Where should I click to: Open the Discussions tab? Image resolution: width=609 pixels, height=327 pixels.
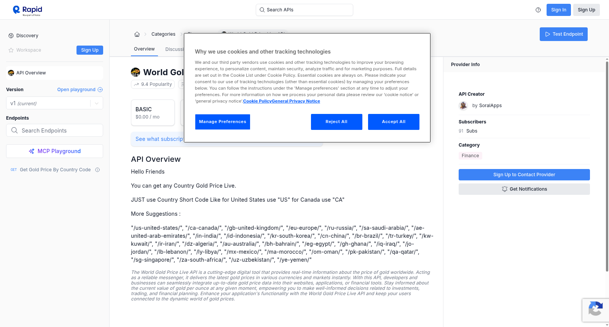(174, 49)
